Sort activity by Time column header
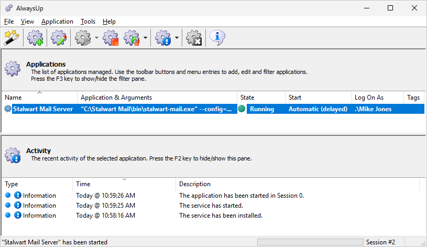Viewport: 427px width, 247px height. point(124,184)
